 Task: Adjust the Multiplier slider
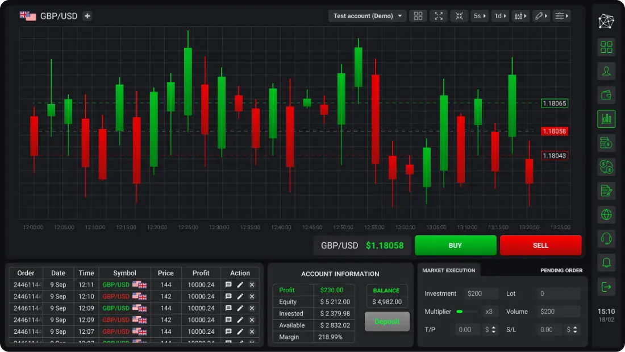467,312
